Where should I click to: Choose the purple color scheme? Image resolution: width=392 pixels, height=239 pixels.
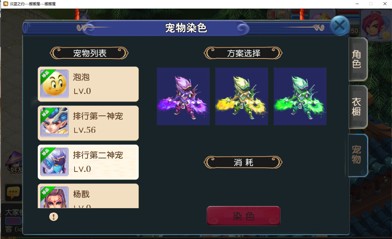(183, 96)
